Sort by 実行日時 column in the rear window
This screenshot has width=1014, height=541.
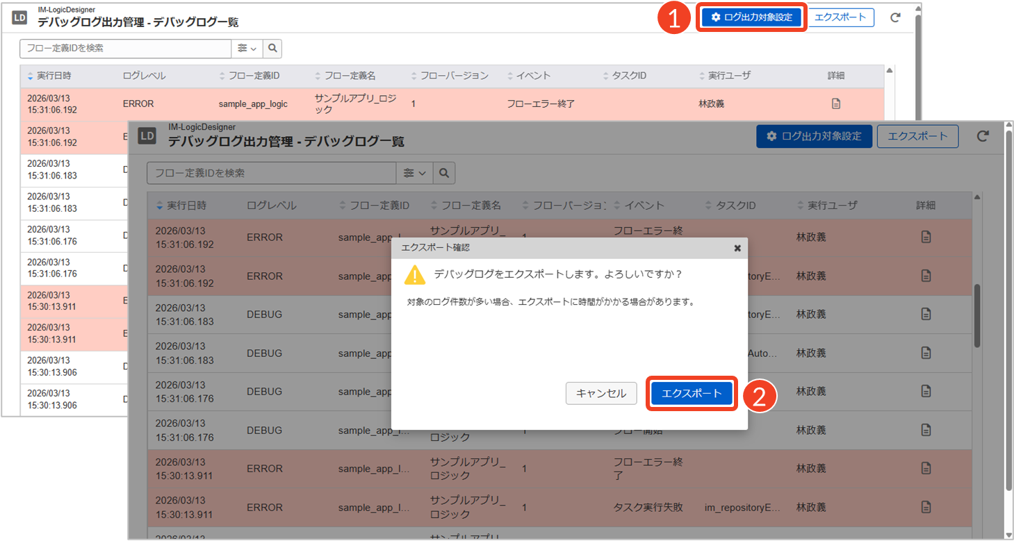click(49, 75)
